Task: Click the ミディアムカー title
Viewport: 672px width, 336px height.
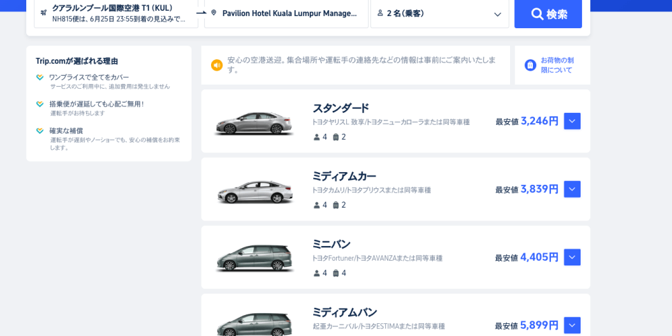Action: point(344,176)
